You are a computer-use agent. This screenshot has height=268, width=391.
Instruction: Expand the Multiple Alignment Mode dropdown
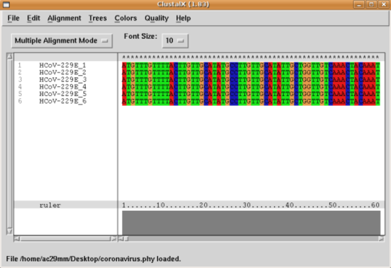click(62, 41)
